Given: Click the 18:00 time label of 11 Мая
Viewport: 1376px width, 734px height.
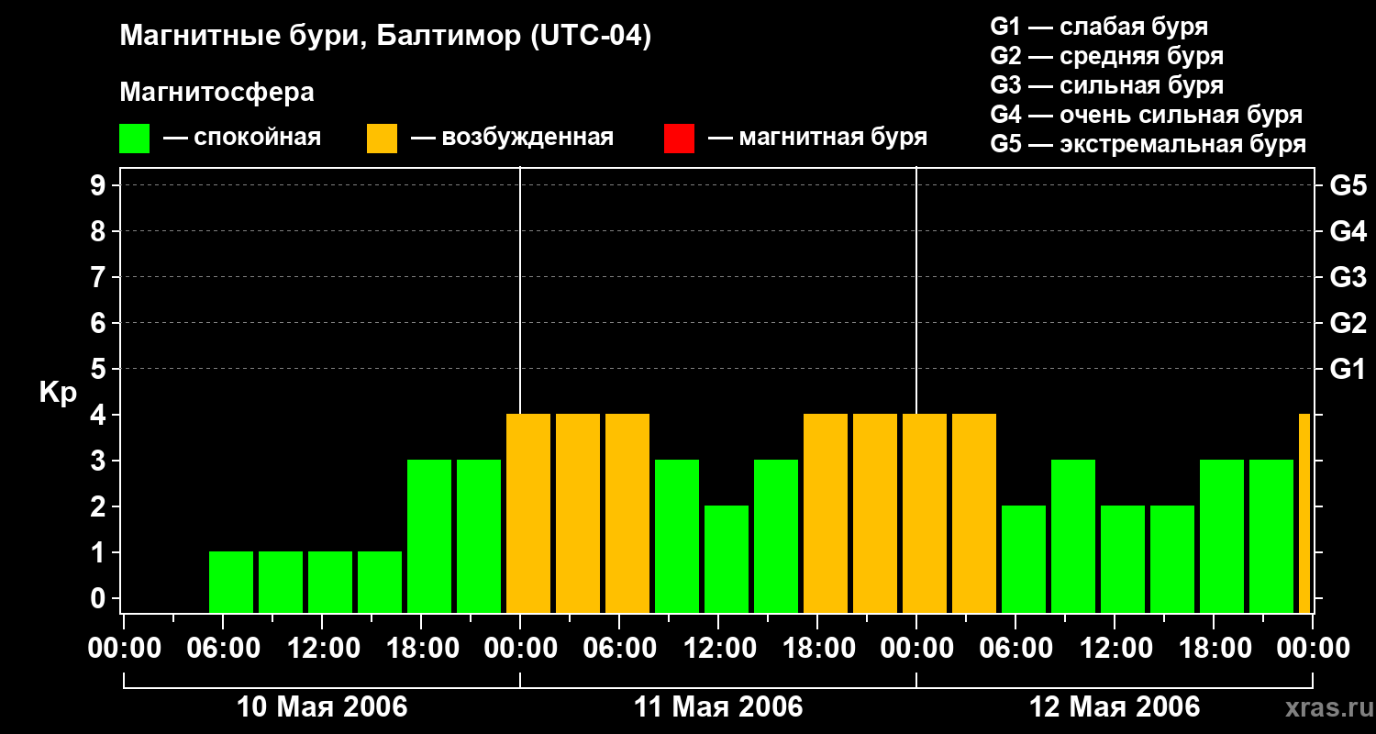Looking at the screenshot, I should coord(817,649).
